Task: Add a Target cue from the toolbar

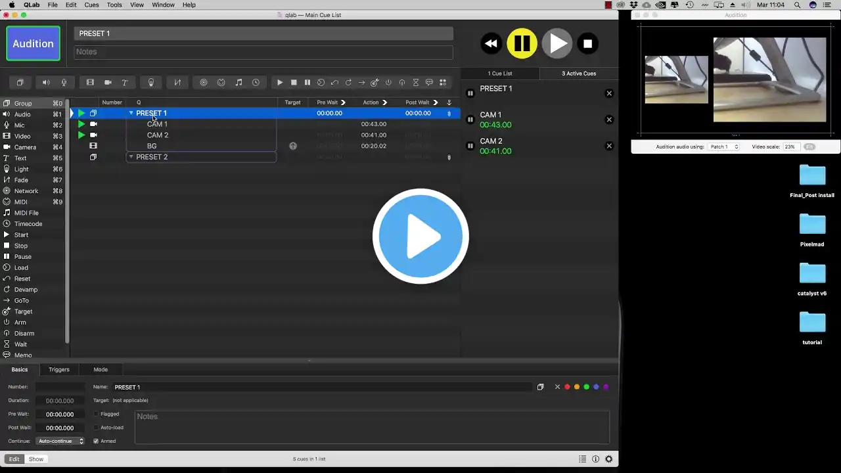Action: (375, 82)
